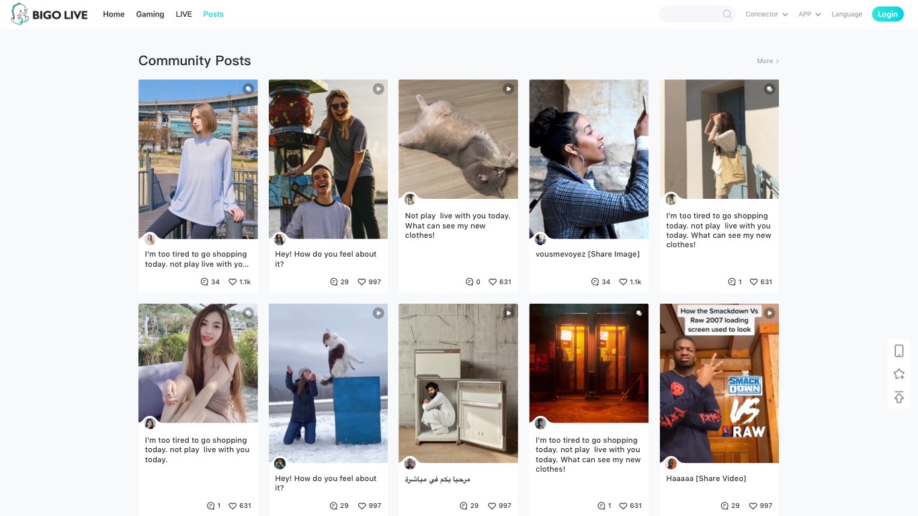Click the BIGO LIVE logo
The height and width of the screenshot is (516, 918).
coord(50,14)
